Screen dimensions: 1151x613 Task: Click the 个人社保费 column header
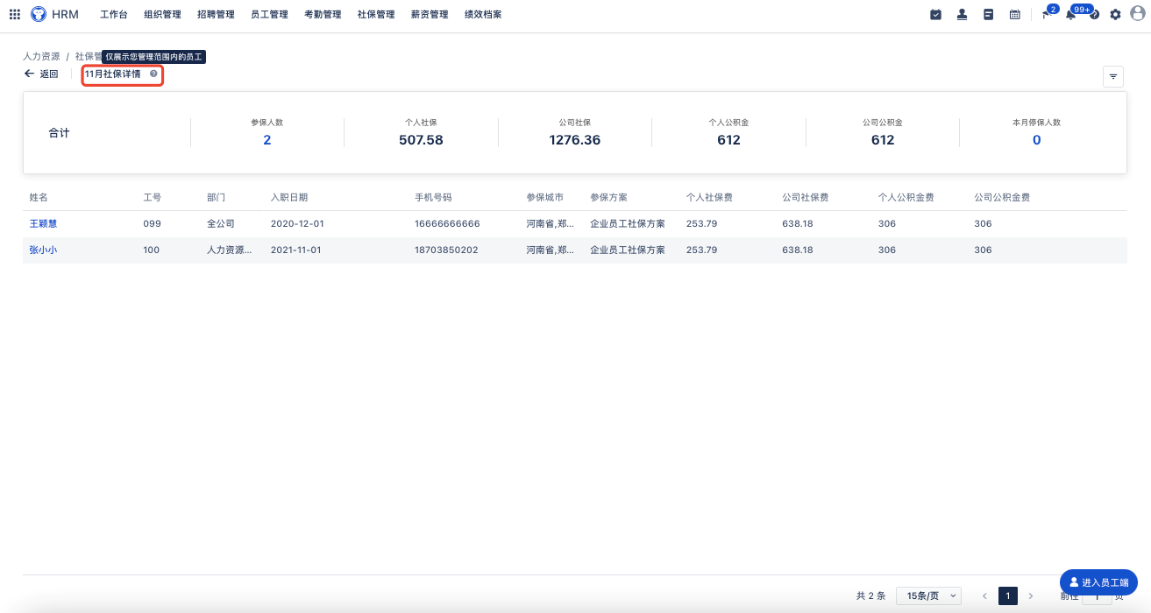tap(709, 197)
